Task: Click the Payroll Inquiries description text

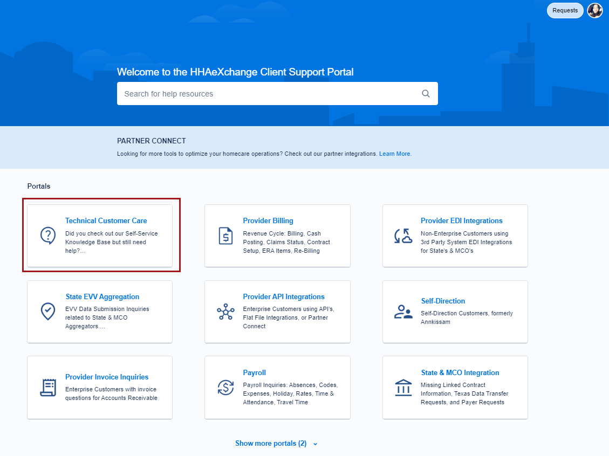Action: click(291, 393)
